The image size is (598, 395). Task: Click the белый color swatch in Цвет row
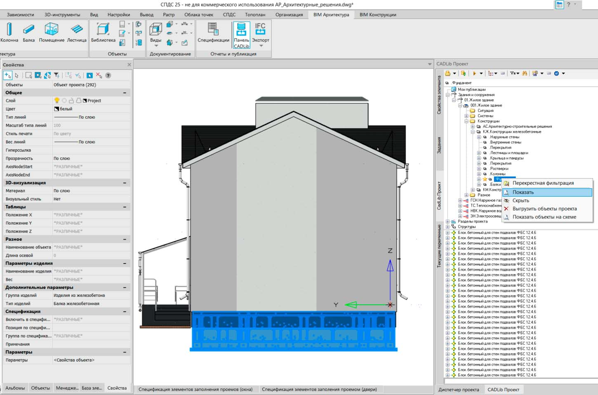pyautogui.click(x=57, y=109)
